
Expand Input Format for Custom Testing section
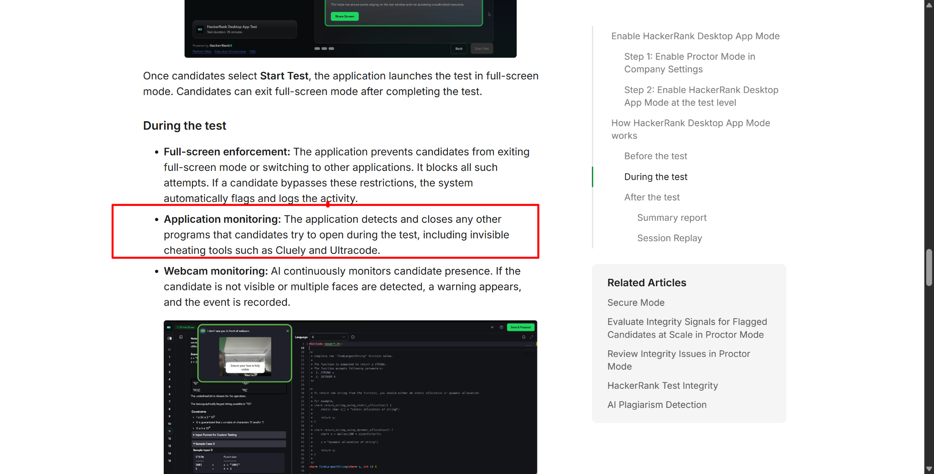[239, 435]
